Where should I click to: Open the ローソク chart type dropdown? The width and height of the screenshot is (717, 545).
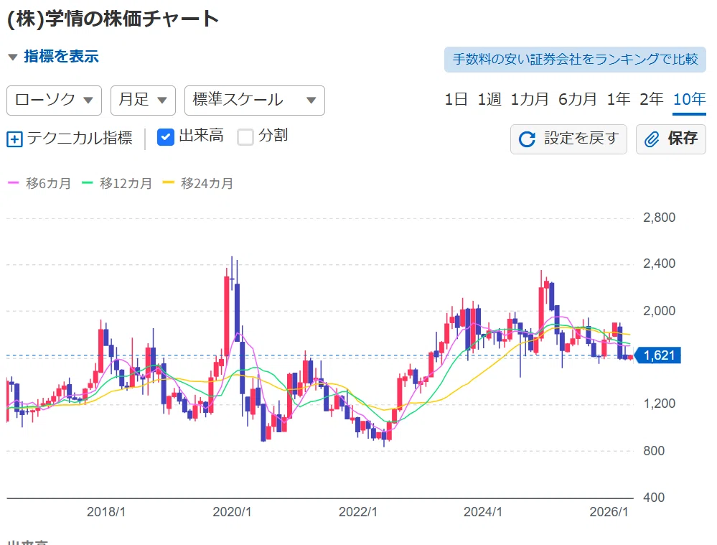tap(54, 101)
